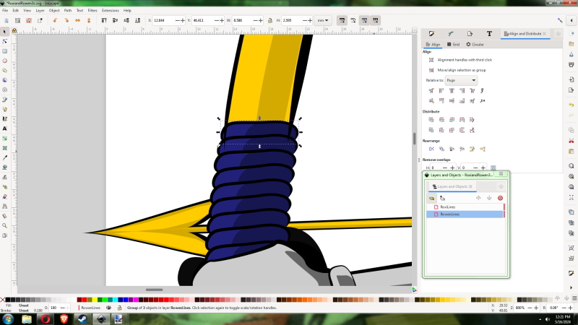The image size is (578, 325).
Task: Switch to the Circular tab
Action: pos(475,45)
